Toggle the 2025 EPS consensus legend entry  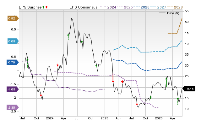125,7
